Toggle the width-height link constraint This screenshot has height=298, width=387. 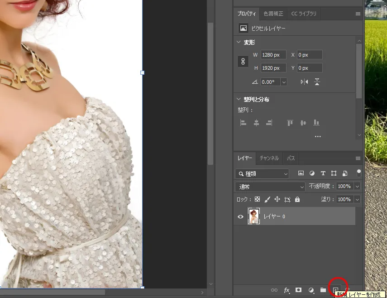pos(243,62)
